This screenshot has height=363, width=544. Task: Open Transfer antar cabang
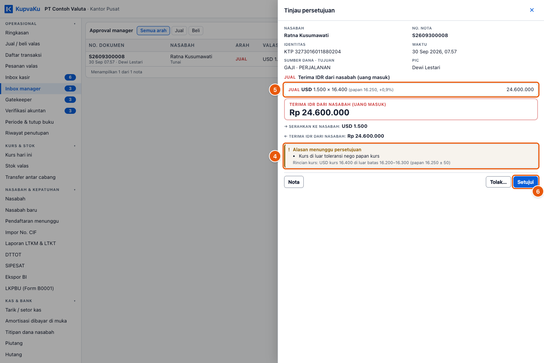pos(41,177)
